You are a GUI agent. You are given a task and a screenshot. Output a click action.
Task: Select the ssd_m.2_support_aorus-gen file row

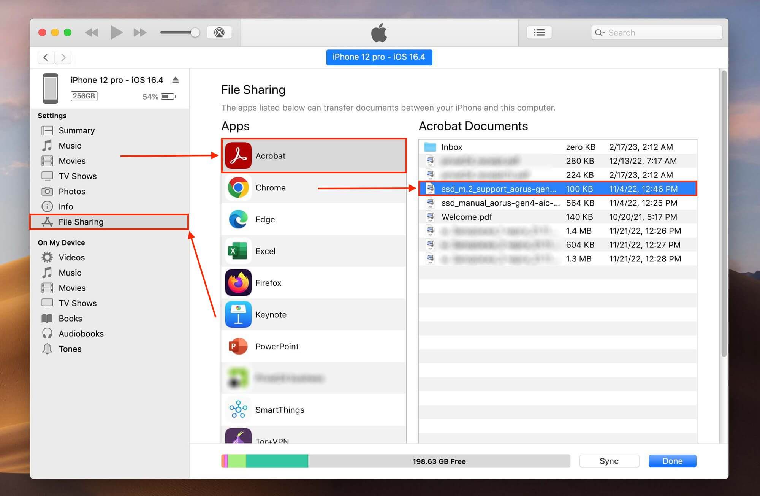coord(557,189)
